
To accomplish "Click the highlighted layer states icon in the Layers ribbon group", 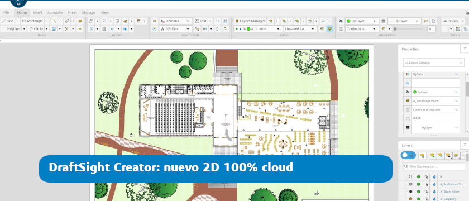I will coord(330,29).
